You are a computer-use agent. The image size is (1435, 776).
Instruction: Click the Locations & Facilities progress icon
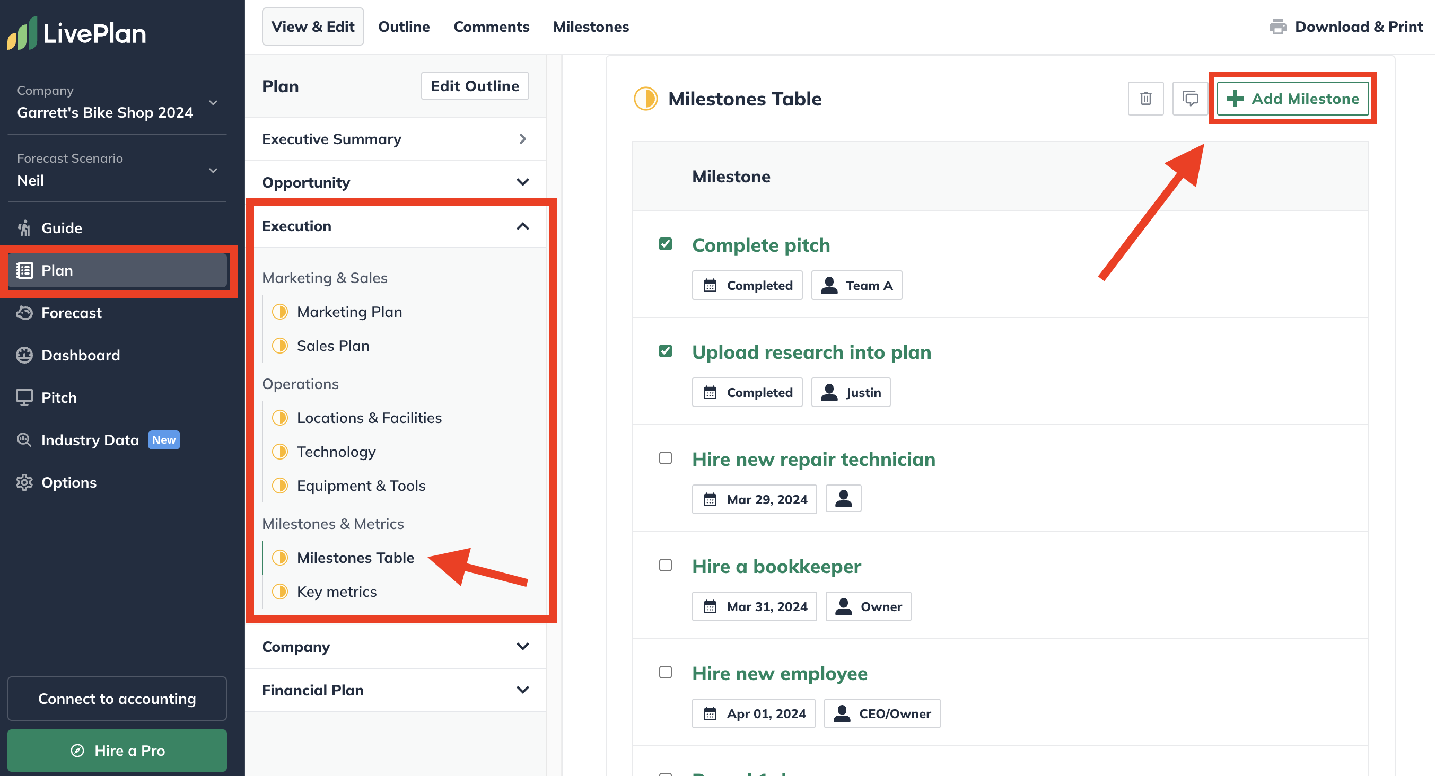279,418
